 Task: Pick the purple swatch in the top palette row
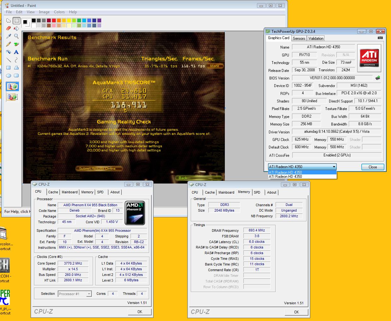[99, 20]
